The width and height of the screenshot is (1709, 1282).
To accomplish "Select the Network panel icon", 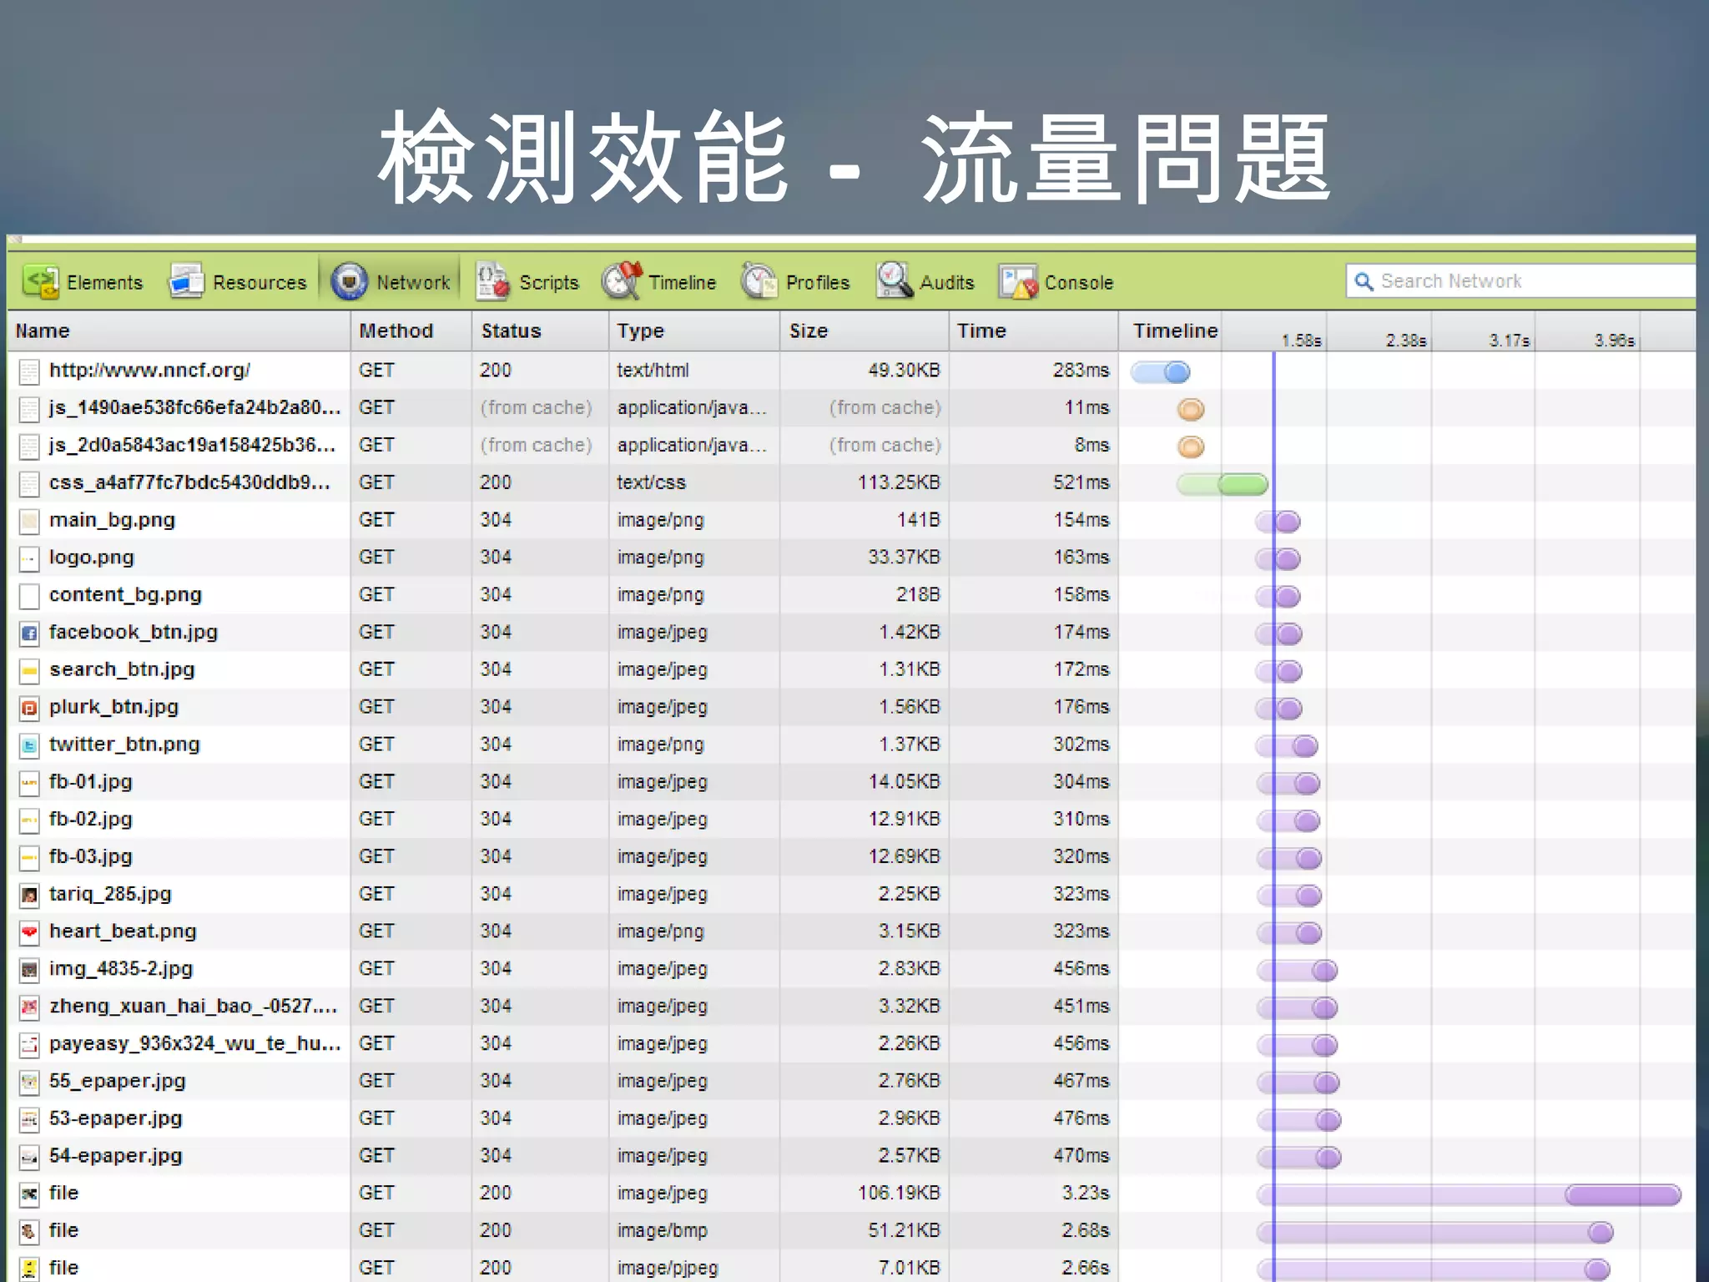I will [349, 281].
